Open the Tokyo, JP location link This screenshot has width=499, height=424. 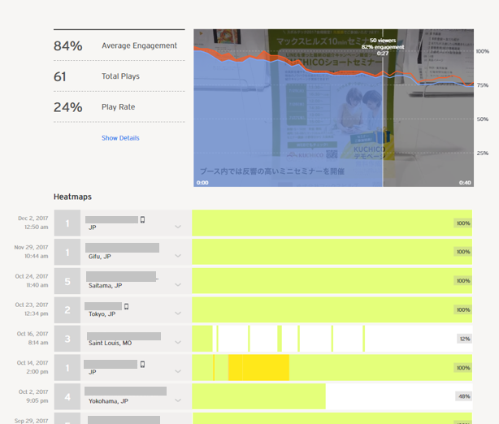[102, 314]
